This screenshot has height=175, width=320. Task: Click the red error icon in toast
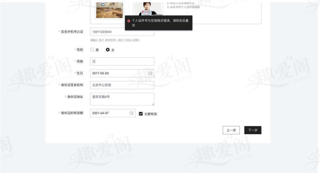pyautogui.click(x=129, y=21)
